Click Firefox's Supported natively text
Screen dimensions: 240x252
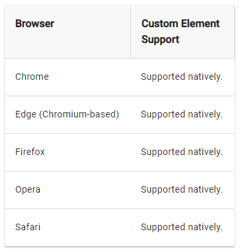pyautogui.click(x=182, y=152)
